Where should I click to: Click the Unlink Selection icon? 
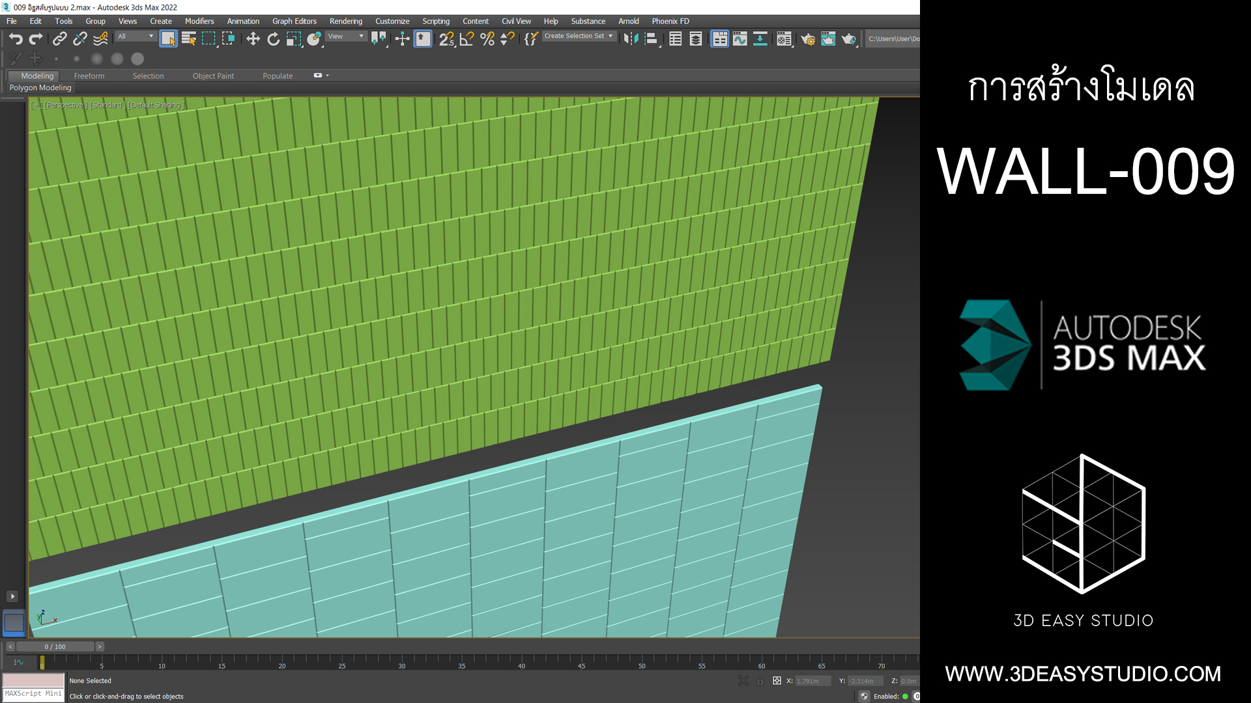tap(79, 39)
